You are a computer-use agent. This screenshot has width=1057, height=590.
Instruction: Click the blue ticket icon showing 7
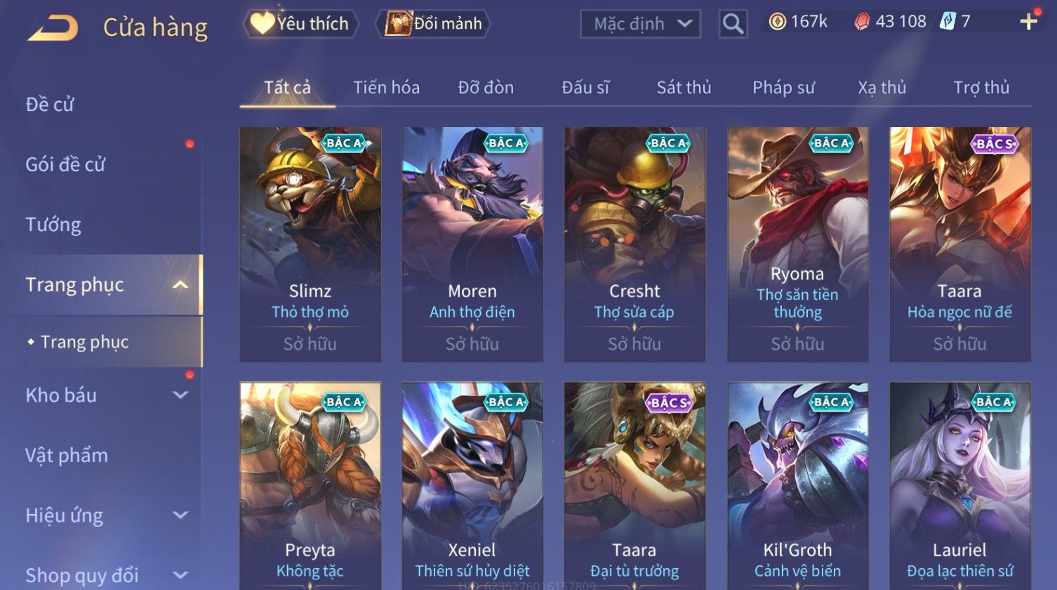point(948,22)
